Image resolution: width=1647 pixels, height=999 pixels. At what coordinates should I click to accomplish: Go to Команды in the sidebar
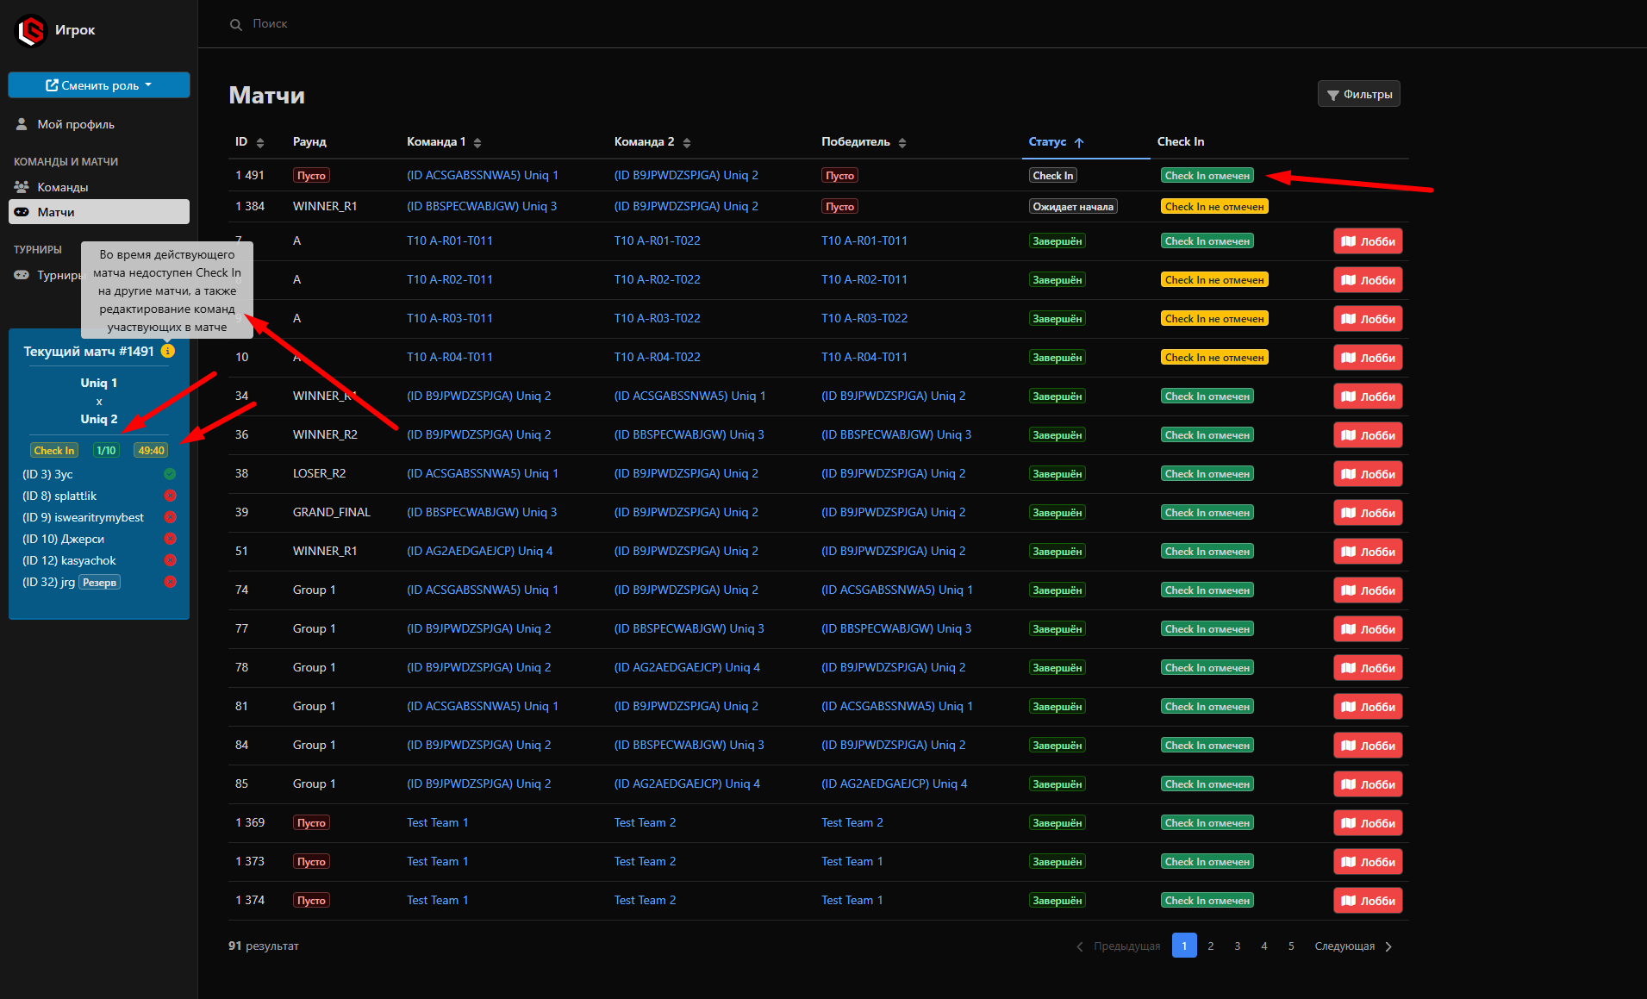point(62,187)
